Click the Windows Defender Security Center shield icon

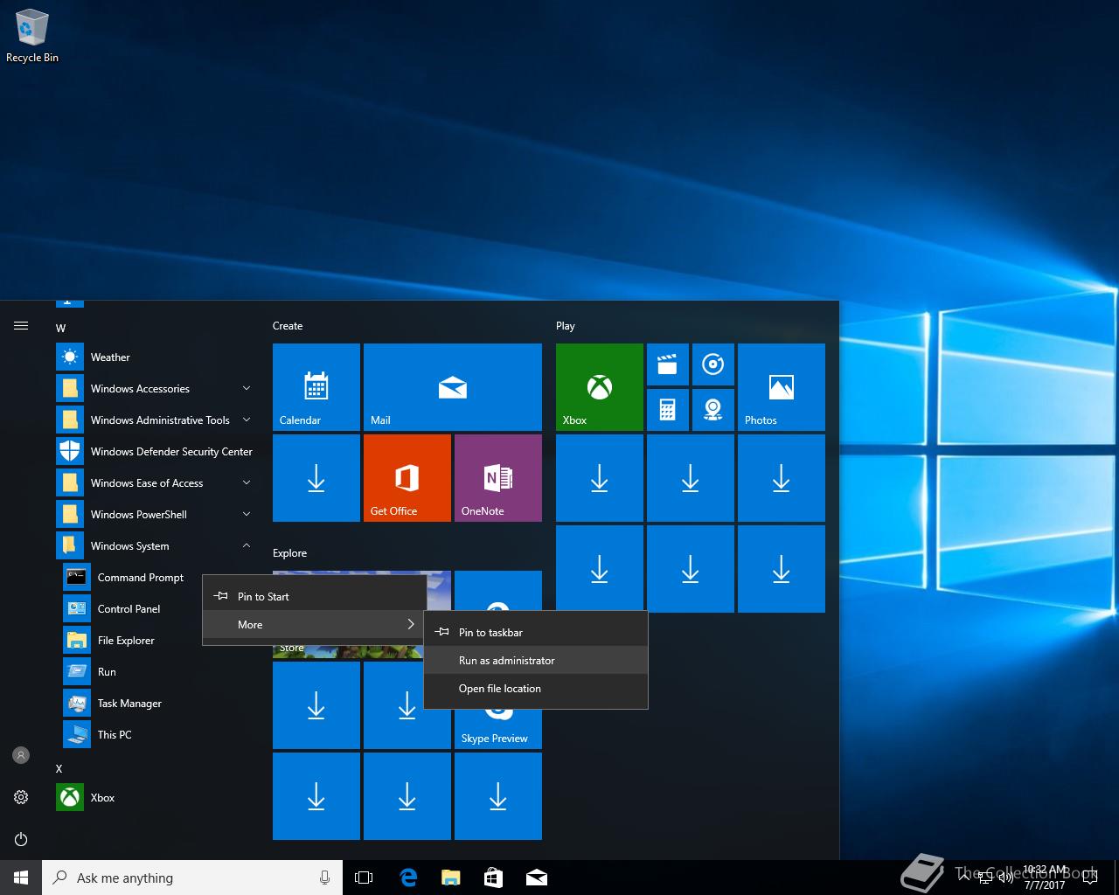70,451
